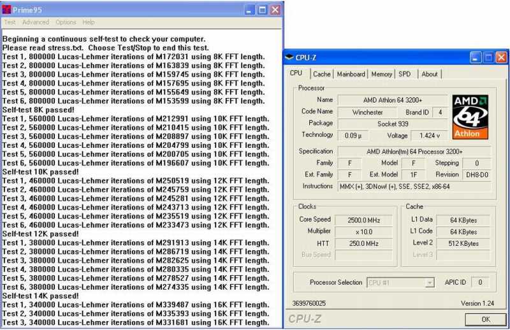This screenshot has width=510, height=330.
Task: Switch to the CPU tab in CPU-Z
Action: (x=296, y=73)
